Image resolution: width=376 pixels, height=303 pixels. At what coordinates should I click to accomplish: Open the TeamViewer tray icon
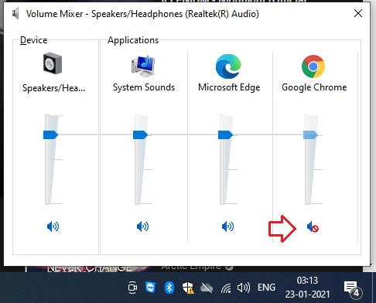coord(151,288)
